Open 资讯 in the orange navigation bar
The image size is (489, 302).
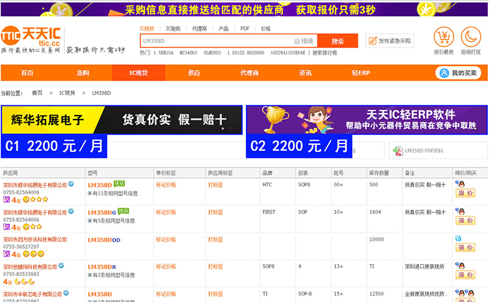pos(305,73)
